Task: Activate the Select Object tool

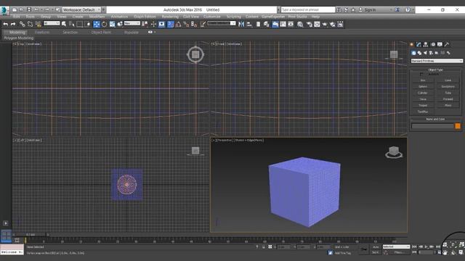Action: click(x=64, y=24)
